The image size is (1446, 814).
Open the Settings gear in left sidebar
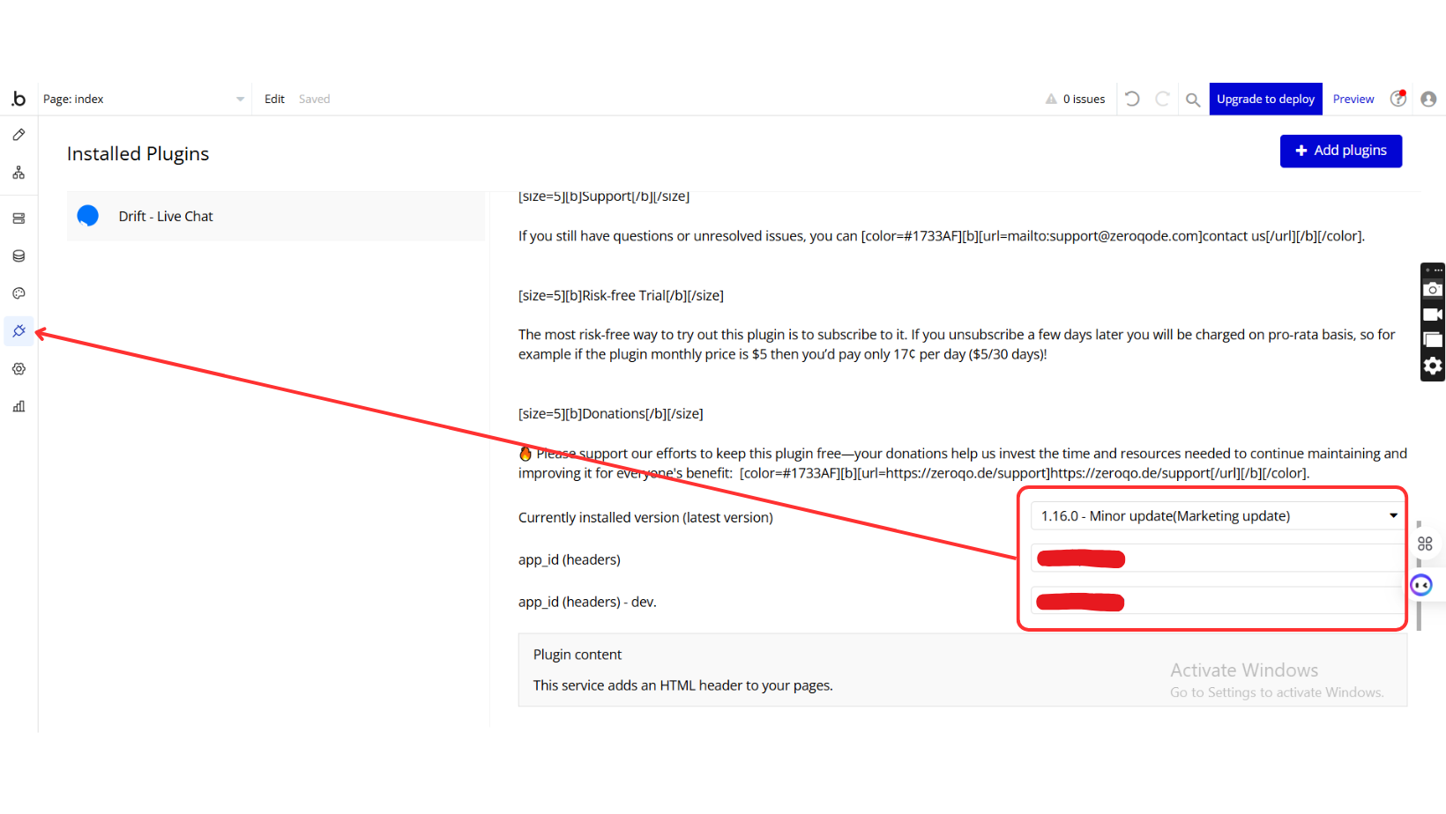point(19,369)
